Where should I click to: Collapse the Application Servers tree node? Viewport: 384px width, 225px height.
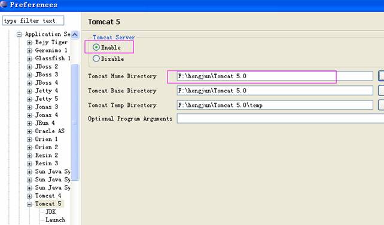click(19, 35)
